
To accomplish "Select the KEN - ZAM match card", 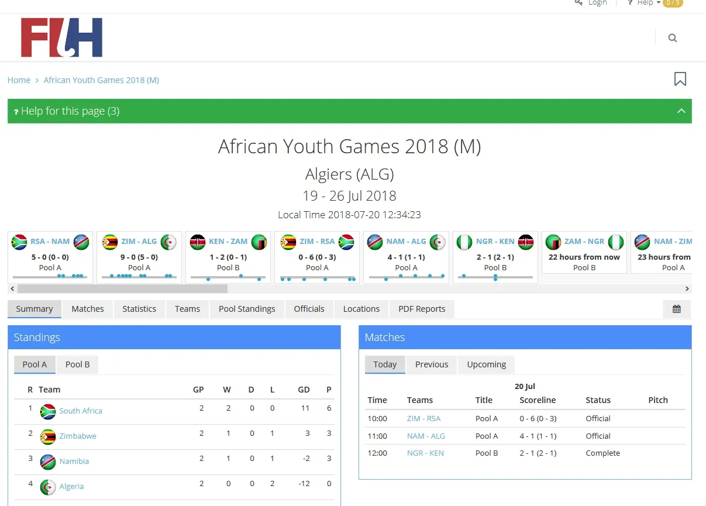I will tap(228, 257).
